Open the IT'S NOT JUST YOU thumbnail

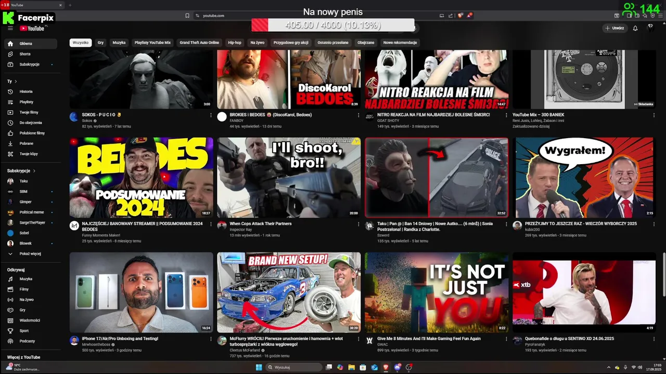436,292
